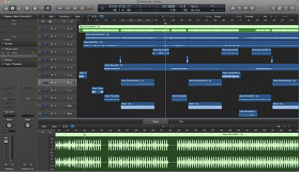Screen dimensions: 299x172
Task: Click the Tracks area pointer tool menu
Action: pos(164,17)
